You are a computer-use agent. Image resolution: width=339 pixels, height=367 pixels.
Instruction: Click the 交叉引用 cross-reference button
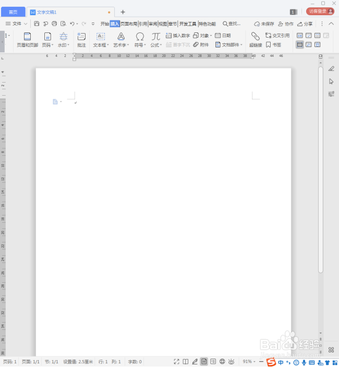point(277,36)
